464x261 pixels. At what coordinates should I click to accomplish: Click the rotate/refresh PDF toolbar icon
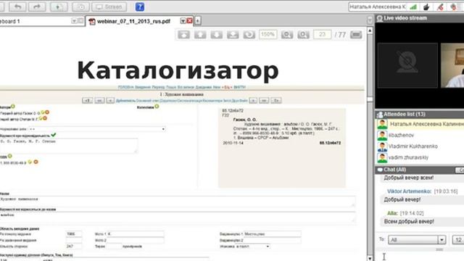click(249, 35)
